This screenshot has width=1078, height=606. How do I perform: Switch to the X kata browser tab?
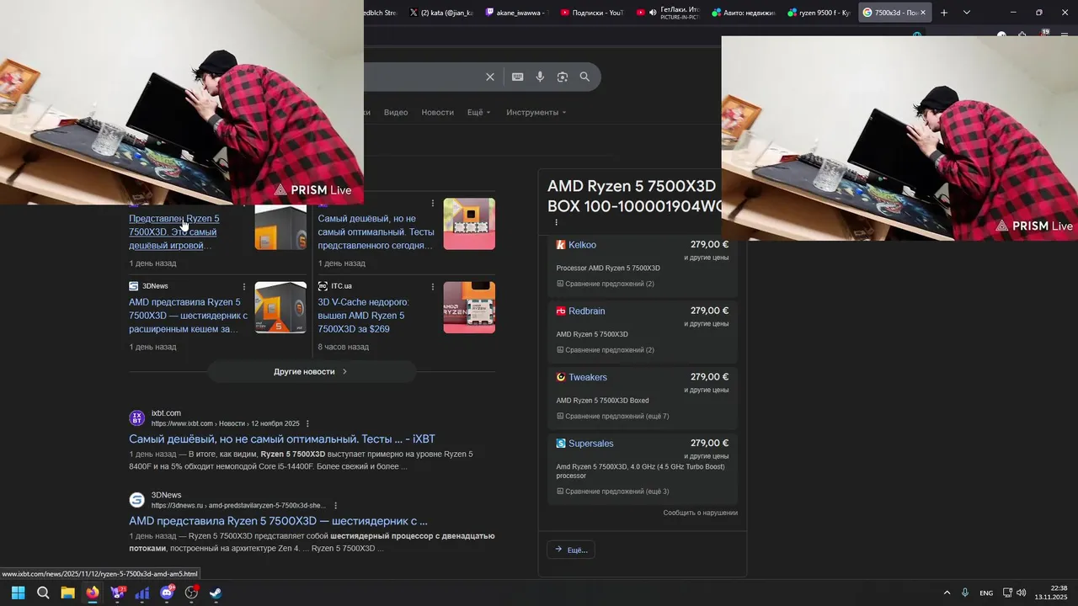pos(441,13)
